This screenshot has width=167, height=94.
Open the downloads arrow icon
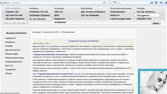(x=161, y=3)
